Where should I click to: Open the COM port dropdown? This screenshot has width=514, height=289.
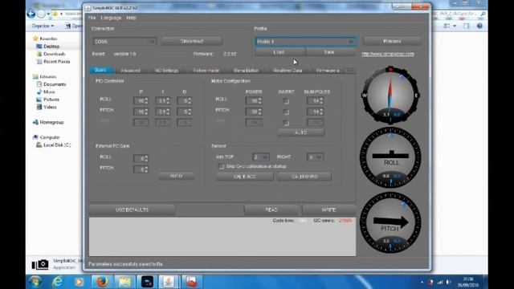[124, 42]
